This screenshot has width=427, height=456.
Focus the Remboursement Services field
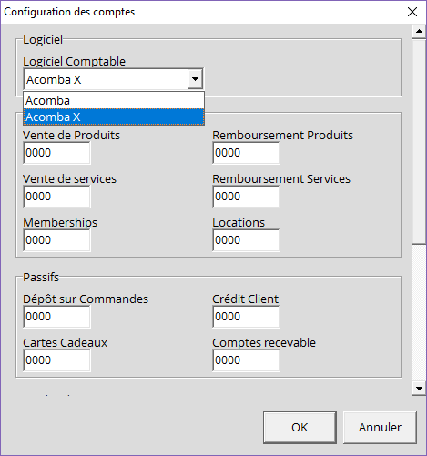(246, 197)
